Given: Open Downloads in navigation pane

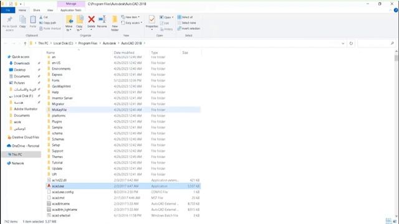Looking at the screenshot, I should coord(19,63).
